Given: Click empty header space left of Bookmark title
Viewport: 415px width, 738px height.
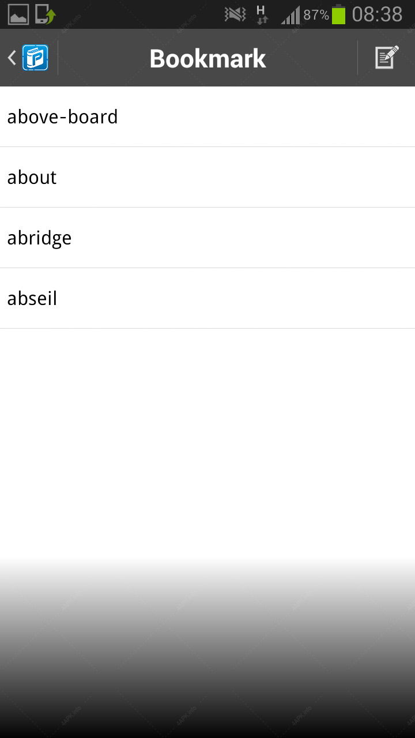Looking at the screenshot, I should (x=104, y=58).
